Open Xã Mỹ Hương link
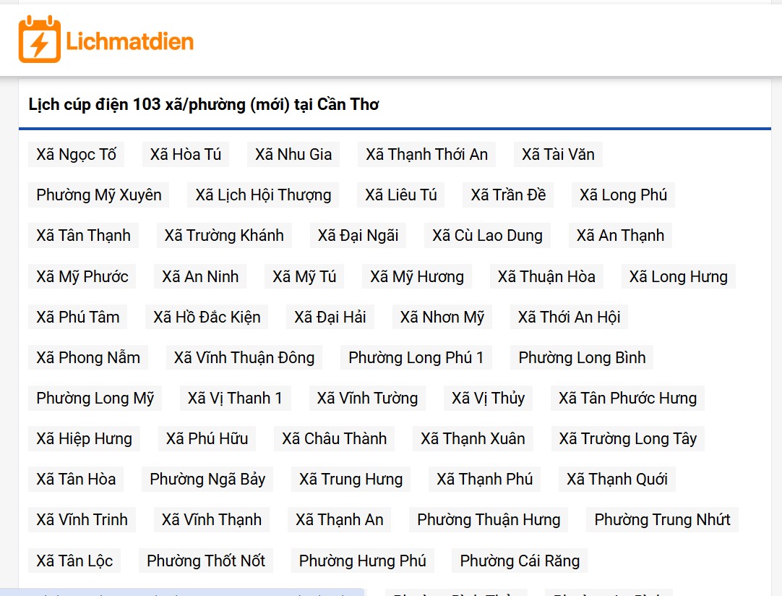782x596 pixels. (417, 276)
